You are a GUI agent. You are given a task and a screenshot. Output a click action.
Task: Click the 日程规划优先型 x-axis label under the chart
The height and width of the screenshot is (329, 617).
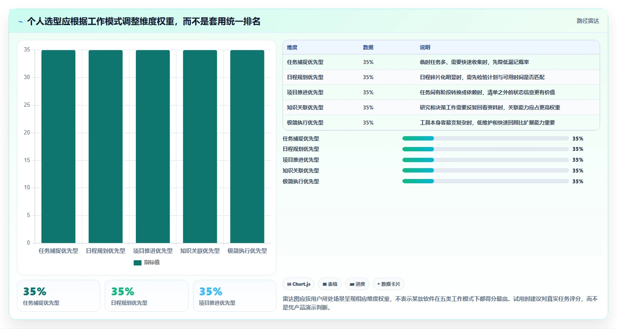pyautogui.click(x=106, y=251)
